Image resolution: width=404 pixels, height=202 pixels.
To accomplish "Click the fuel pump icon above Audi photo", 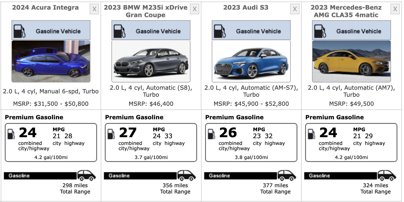I will pyautogui.click(x=220, y=31).
